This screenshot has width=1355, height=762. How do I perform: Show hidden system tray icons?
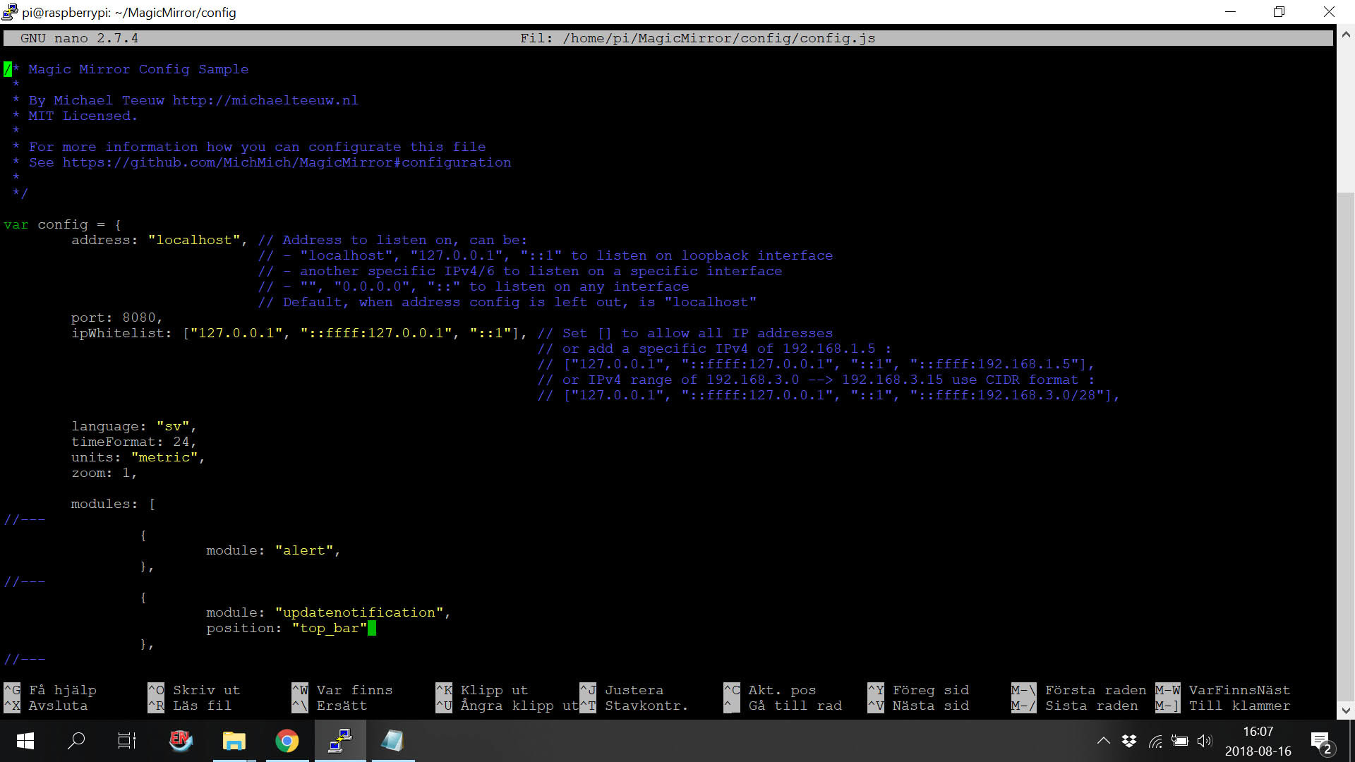point(1104,741)
